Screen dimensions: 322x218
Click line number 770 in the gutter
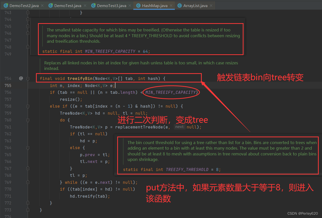(8, 189)
